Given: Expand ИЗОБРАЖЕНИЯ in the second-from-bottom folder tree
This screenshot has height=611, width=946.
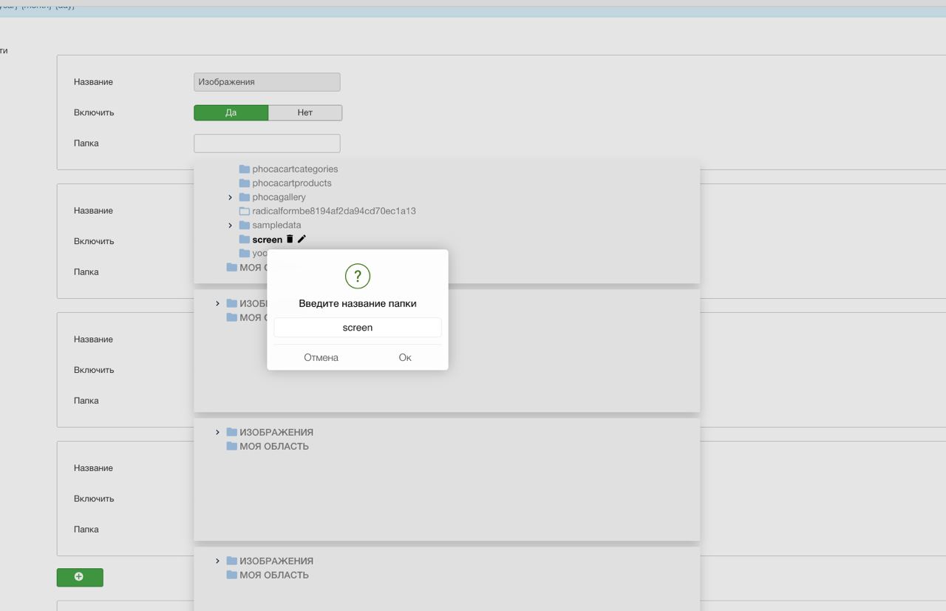Looking at the screenshot, I should 217,433.
